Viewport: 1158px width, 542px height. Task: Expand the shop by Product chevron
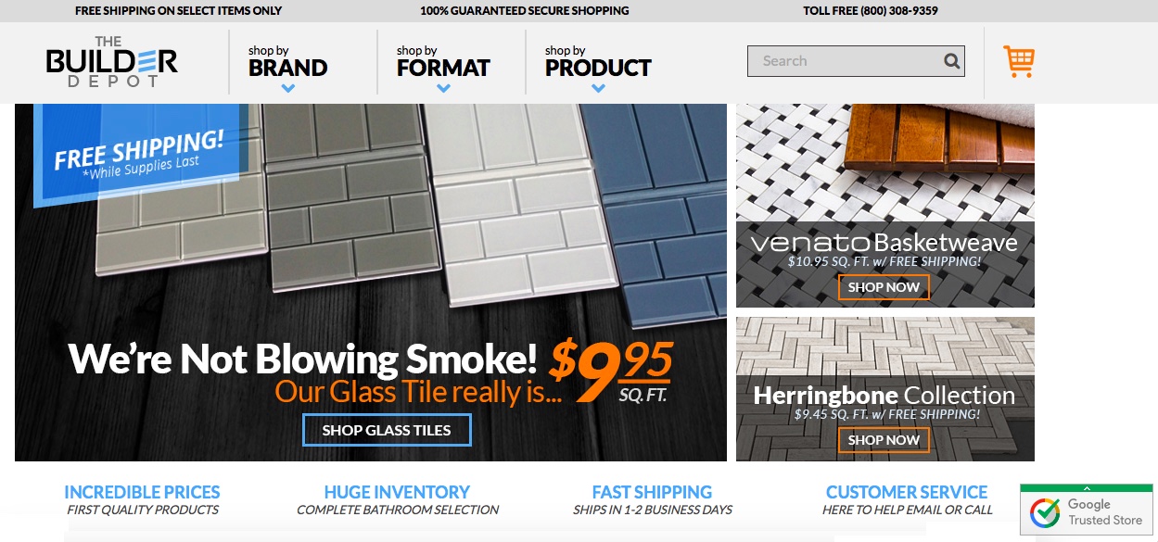pyautogui.click(x=598, y=89)
